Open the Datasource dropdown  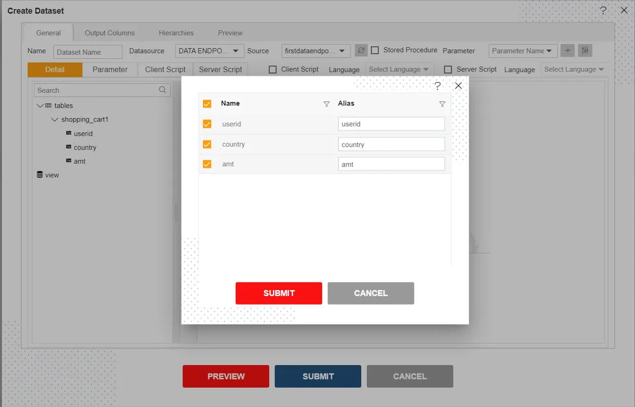pos(209,51)
